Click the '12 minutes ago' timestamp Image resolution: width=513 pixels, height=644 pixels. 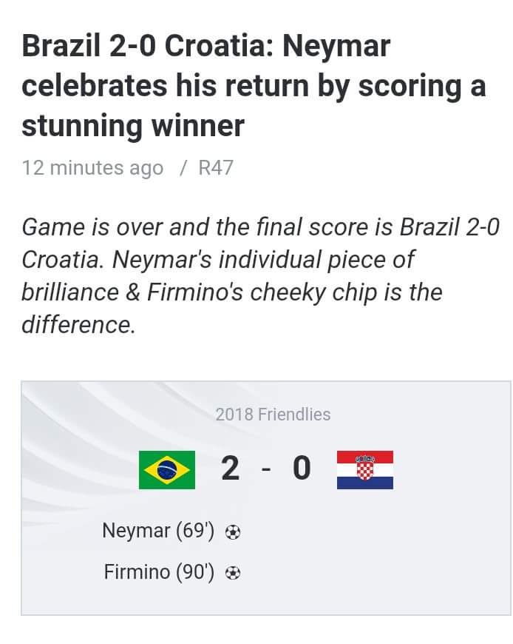92,168
